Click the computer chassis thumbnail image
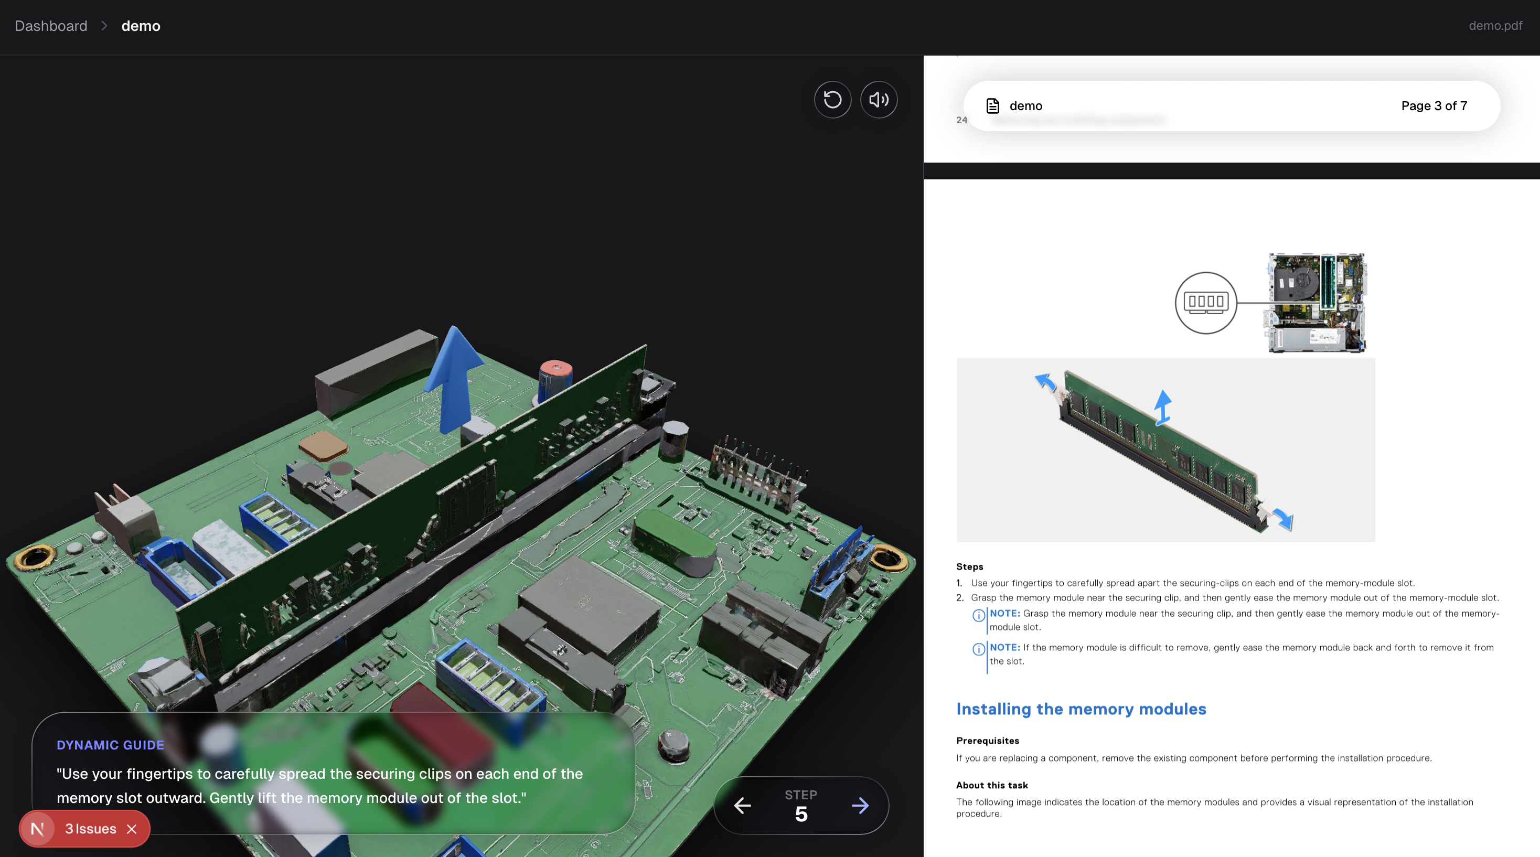Image resolution: width=1540 pixels, height=857 pixels. [1317, 303]
